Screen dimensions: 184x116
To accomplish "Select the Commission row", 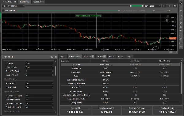I will click(120, 72).
